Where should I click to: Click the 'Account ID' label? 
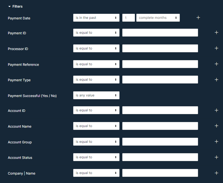point(17,111)
